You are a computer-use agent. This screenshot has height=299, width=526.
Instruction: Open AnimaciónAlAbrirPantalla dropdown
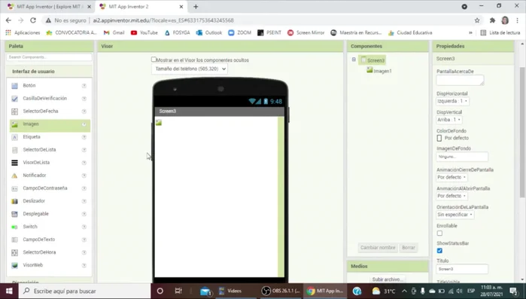[452, 196]
